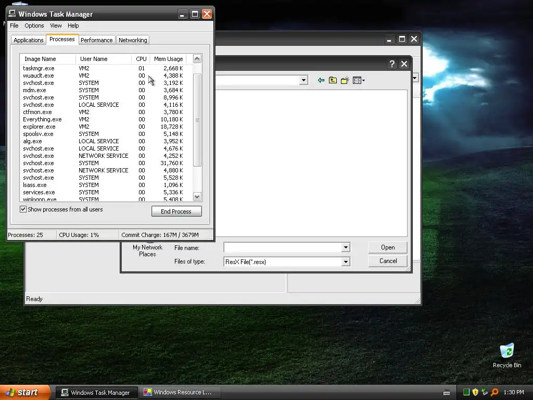The image size is (533, 400).
Task: Select the Processes tab
Action: click(62, 39)
